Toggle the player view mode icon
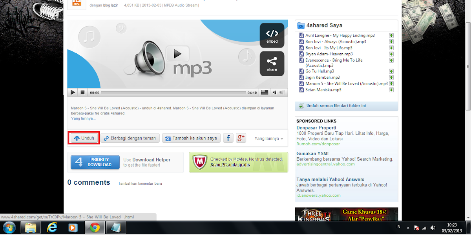This screenshot has height=247, width=471. 265,93
